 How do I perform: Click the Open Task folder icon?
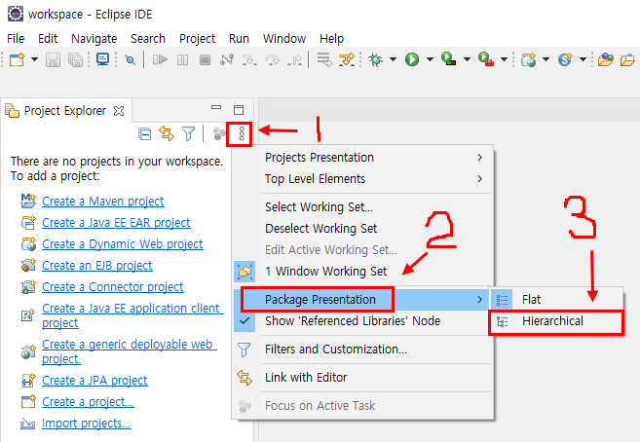pyautogui.click(x=627, y=60)
